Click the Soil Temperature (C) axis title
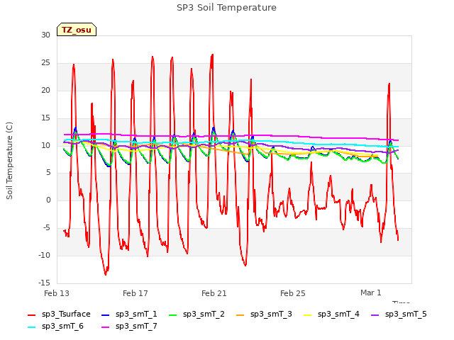Image resolution: width=454 pixels, height=340 pixels. click(x=9, y=161)
